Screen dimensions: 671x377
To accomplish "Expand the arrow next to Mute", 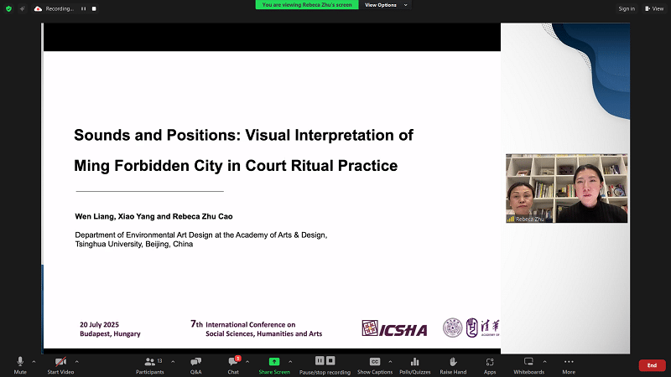I will click(34, 362).
